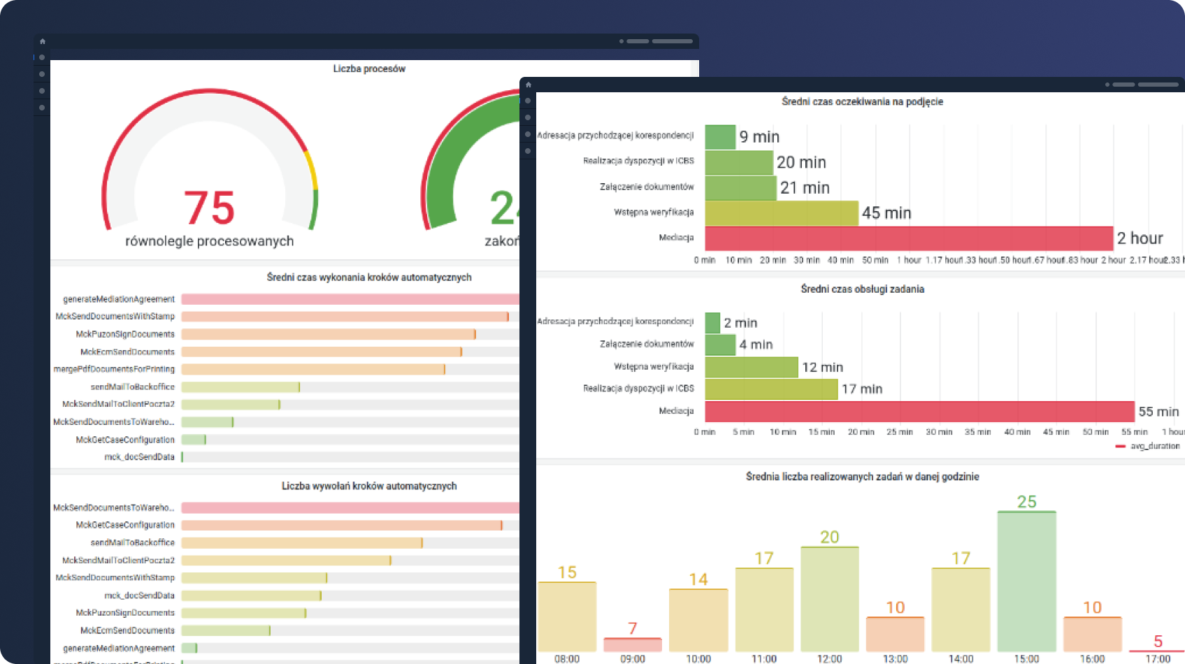Screen dimensions: 1185x664
Task: Select the 45 min Wstępna weryfikacja bar
Action: [x=782, y=213]
